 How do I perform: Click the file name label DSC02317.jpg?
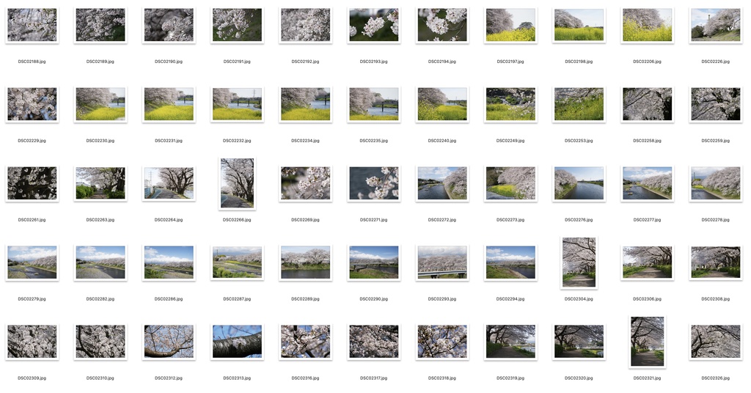[373, 378]
